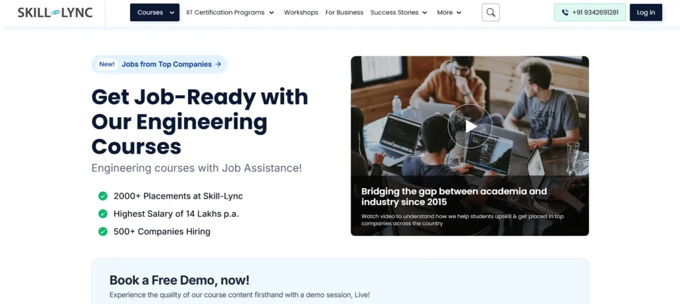Screen dimensions: 680x304
Task: Expand the Success Stories menu
Action: pyautogui.click(x=398, y=13)
